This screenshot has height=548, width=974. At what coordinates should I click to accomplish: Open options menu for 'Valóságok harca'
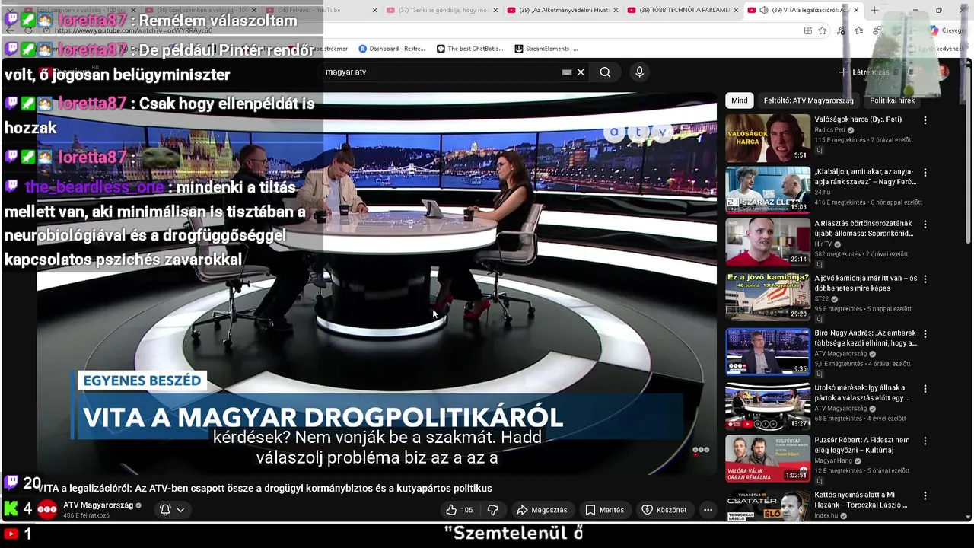click(x=925, y=120)
